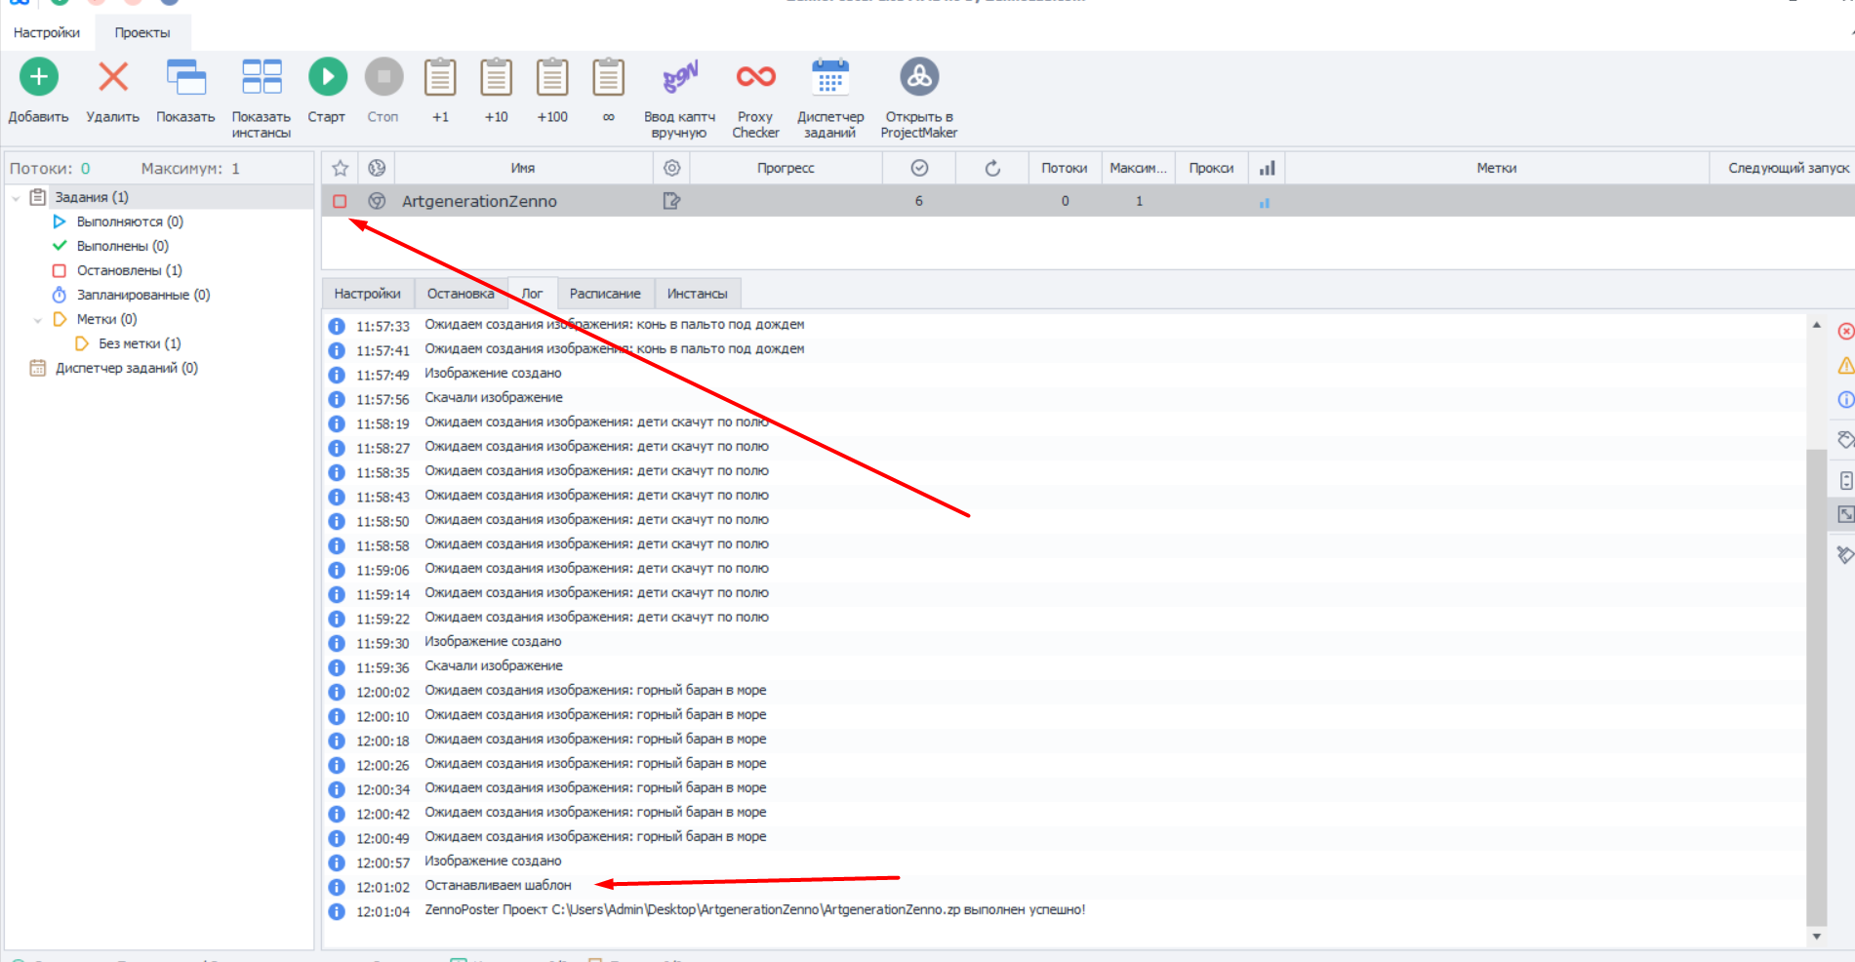Screen dimensions: 1855x962
Task: Switch to the Лог tab
Action: click(x=532, y=294)
